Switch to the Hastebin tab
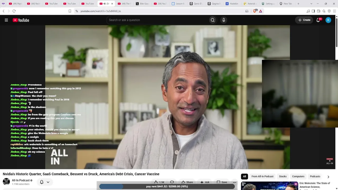The height and width of the screenshot is (190, 338). [x=232, y=4]
